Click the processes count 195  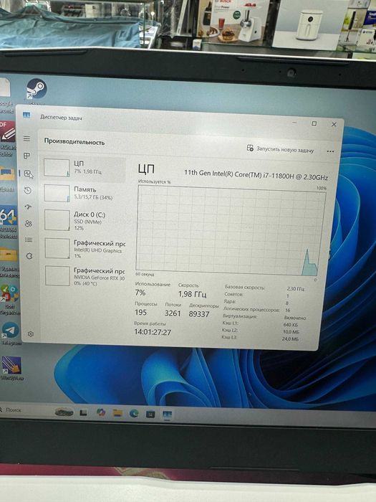pos(140,312)
